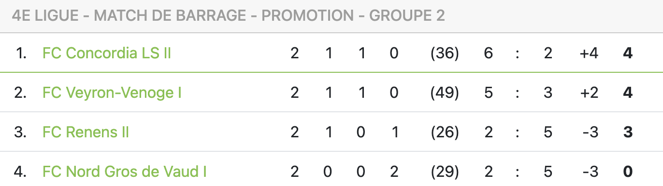Click FC Renens II's 3 points total

[x=628, y=132]
